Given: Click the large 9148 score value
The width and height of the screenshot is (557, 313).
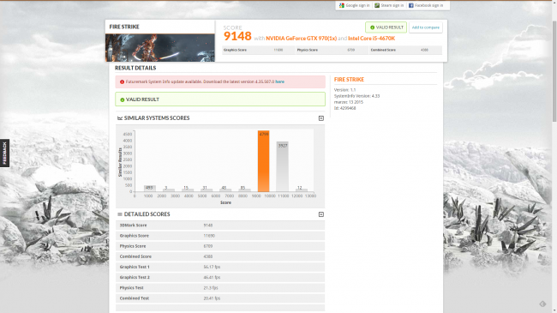Looking at the screenshot, I should click(x=237, y=36).
